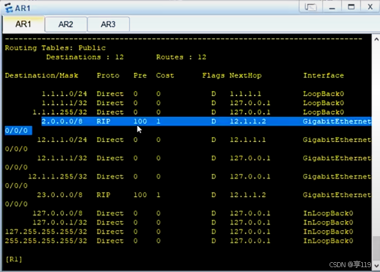Screen dimensions: 380x272
Task: Click the Interface column header
Action: tap(324, 75)
